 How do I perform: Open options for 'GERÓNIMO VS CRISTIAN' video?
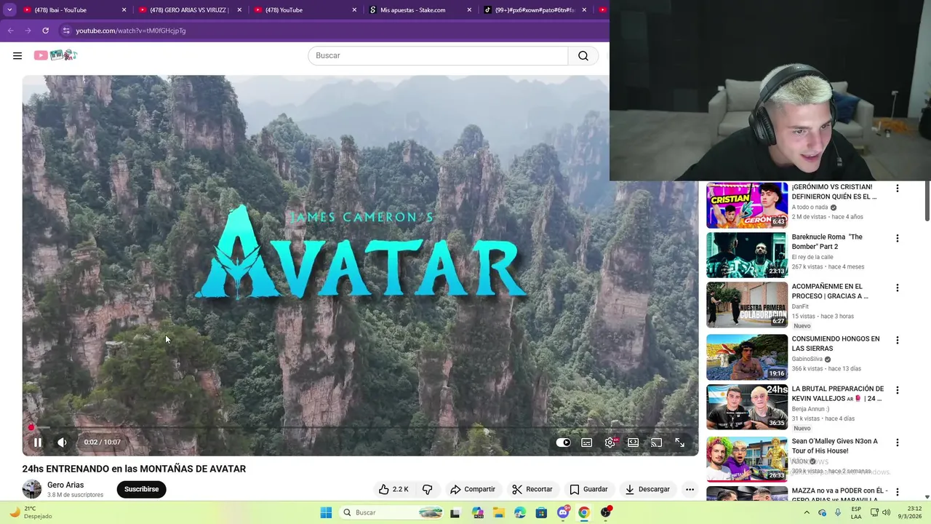tap(897, 188)
